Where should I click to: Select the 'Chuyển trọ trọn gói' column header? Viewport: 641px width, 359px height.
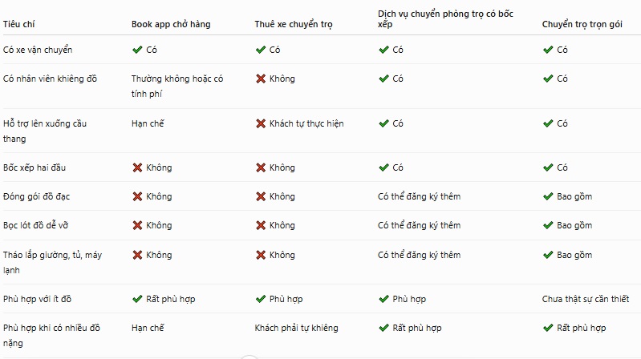pyautogui.click(x=582, y=24)
